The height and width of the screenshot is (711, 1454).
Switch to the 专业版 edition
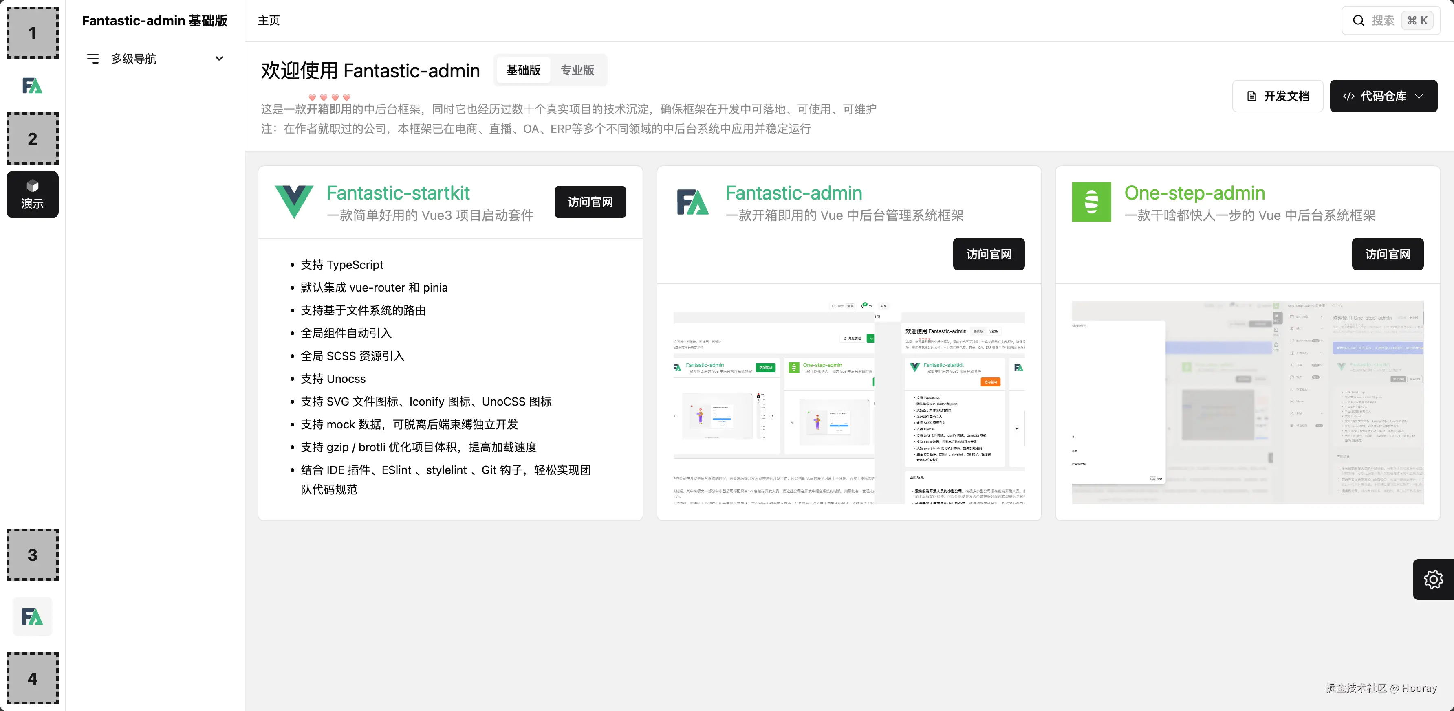pos(577,70)
